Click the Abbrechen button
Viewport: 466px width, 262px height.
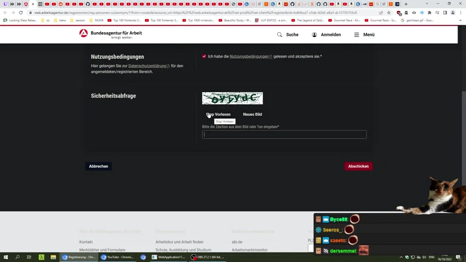coord(98,166)
